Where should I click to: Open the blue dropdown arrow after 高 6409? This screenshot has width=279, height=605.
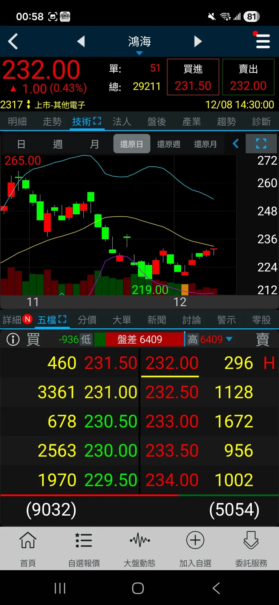click(229, 339)
